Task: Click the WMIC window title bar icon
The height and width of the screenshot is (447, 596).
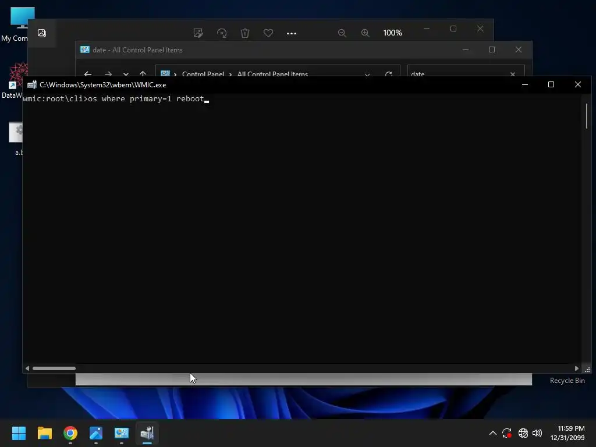Action: tap(32, 84)
